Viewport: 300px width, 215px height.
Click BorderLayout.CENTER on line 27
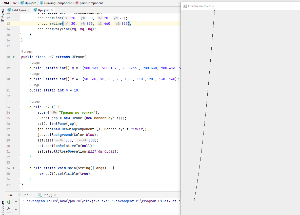click(123, 129)
